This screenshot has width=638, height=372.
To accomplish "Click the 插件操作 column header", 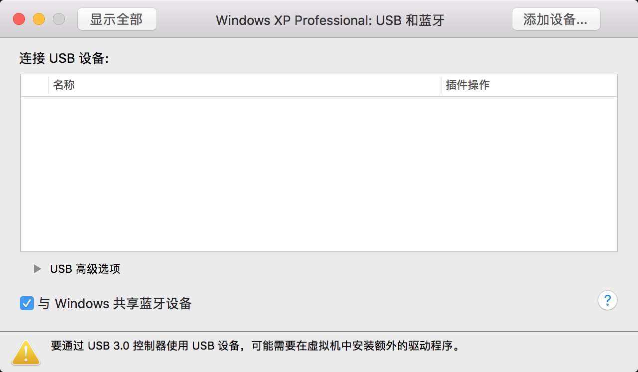I will pyautogui.click(x=529, y=85).
